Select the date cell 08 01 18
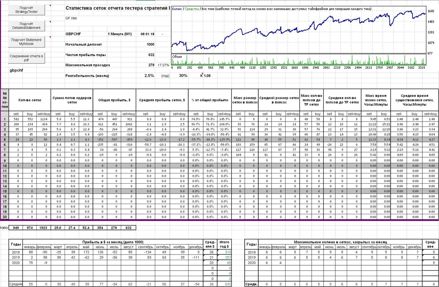 click(x=147, y=34)
